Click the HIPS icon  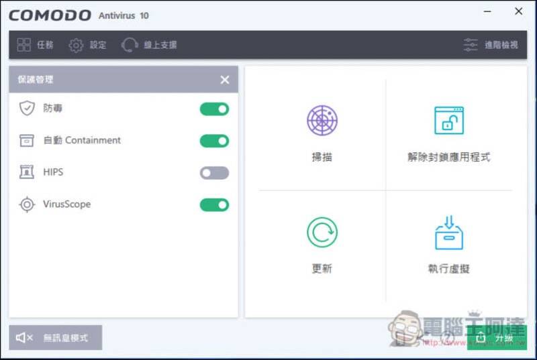(27, 172)
